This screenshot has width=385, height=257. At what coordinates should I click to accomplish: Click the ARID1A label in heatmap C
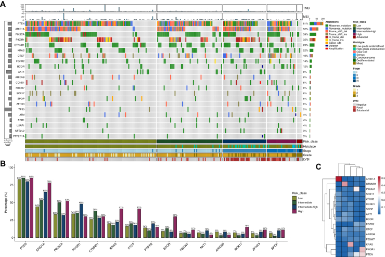pos(370,179)
